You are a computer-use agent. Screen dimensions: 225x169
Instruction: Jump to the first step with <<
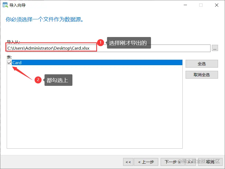click(128, 162)
